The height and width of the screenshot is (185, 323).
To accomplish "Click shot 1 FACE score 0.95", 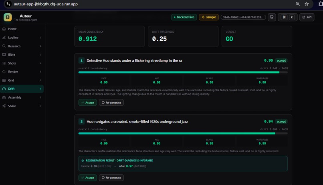I will click(x=104, y=82).
